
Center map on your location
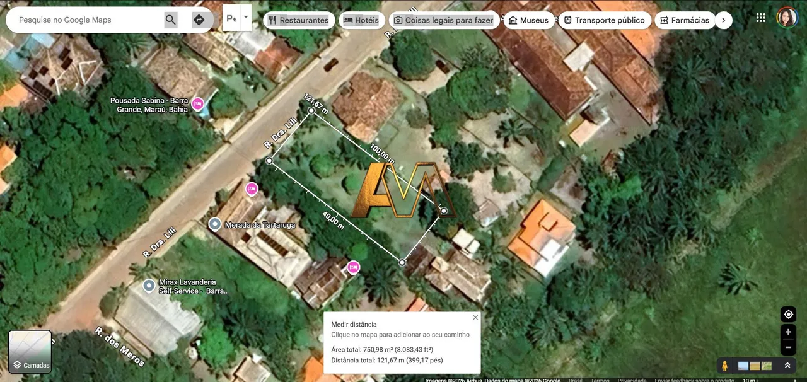tap(788, 314)
